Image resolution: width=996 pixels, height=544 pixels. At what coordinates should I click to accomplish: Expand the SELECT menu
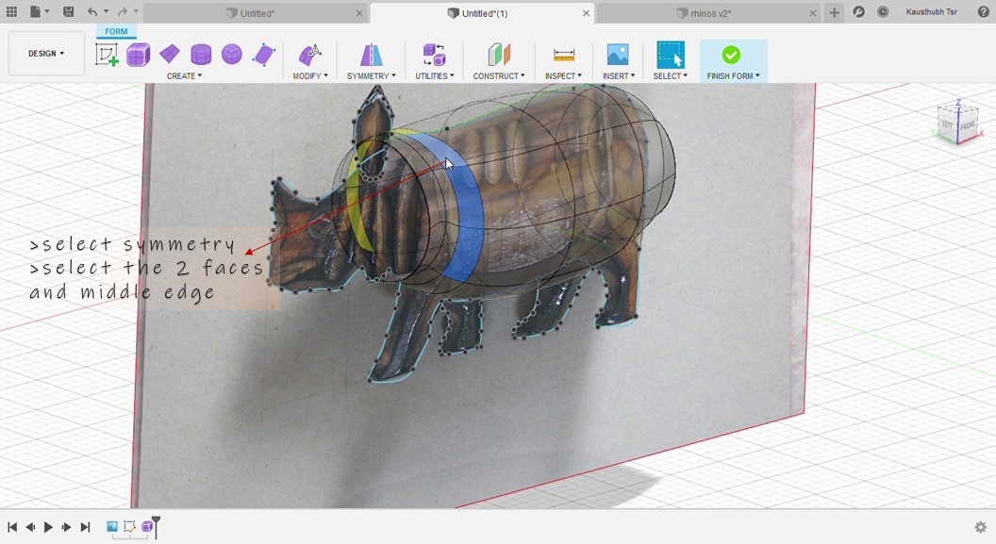[671, 75]
